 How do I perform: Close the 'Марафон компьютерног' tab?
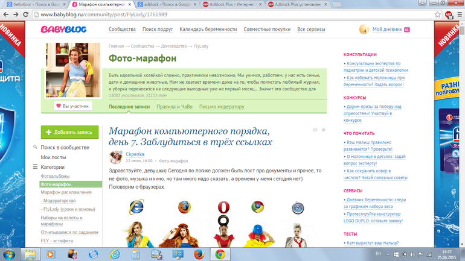click(x=130, y=4)
